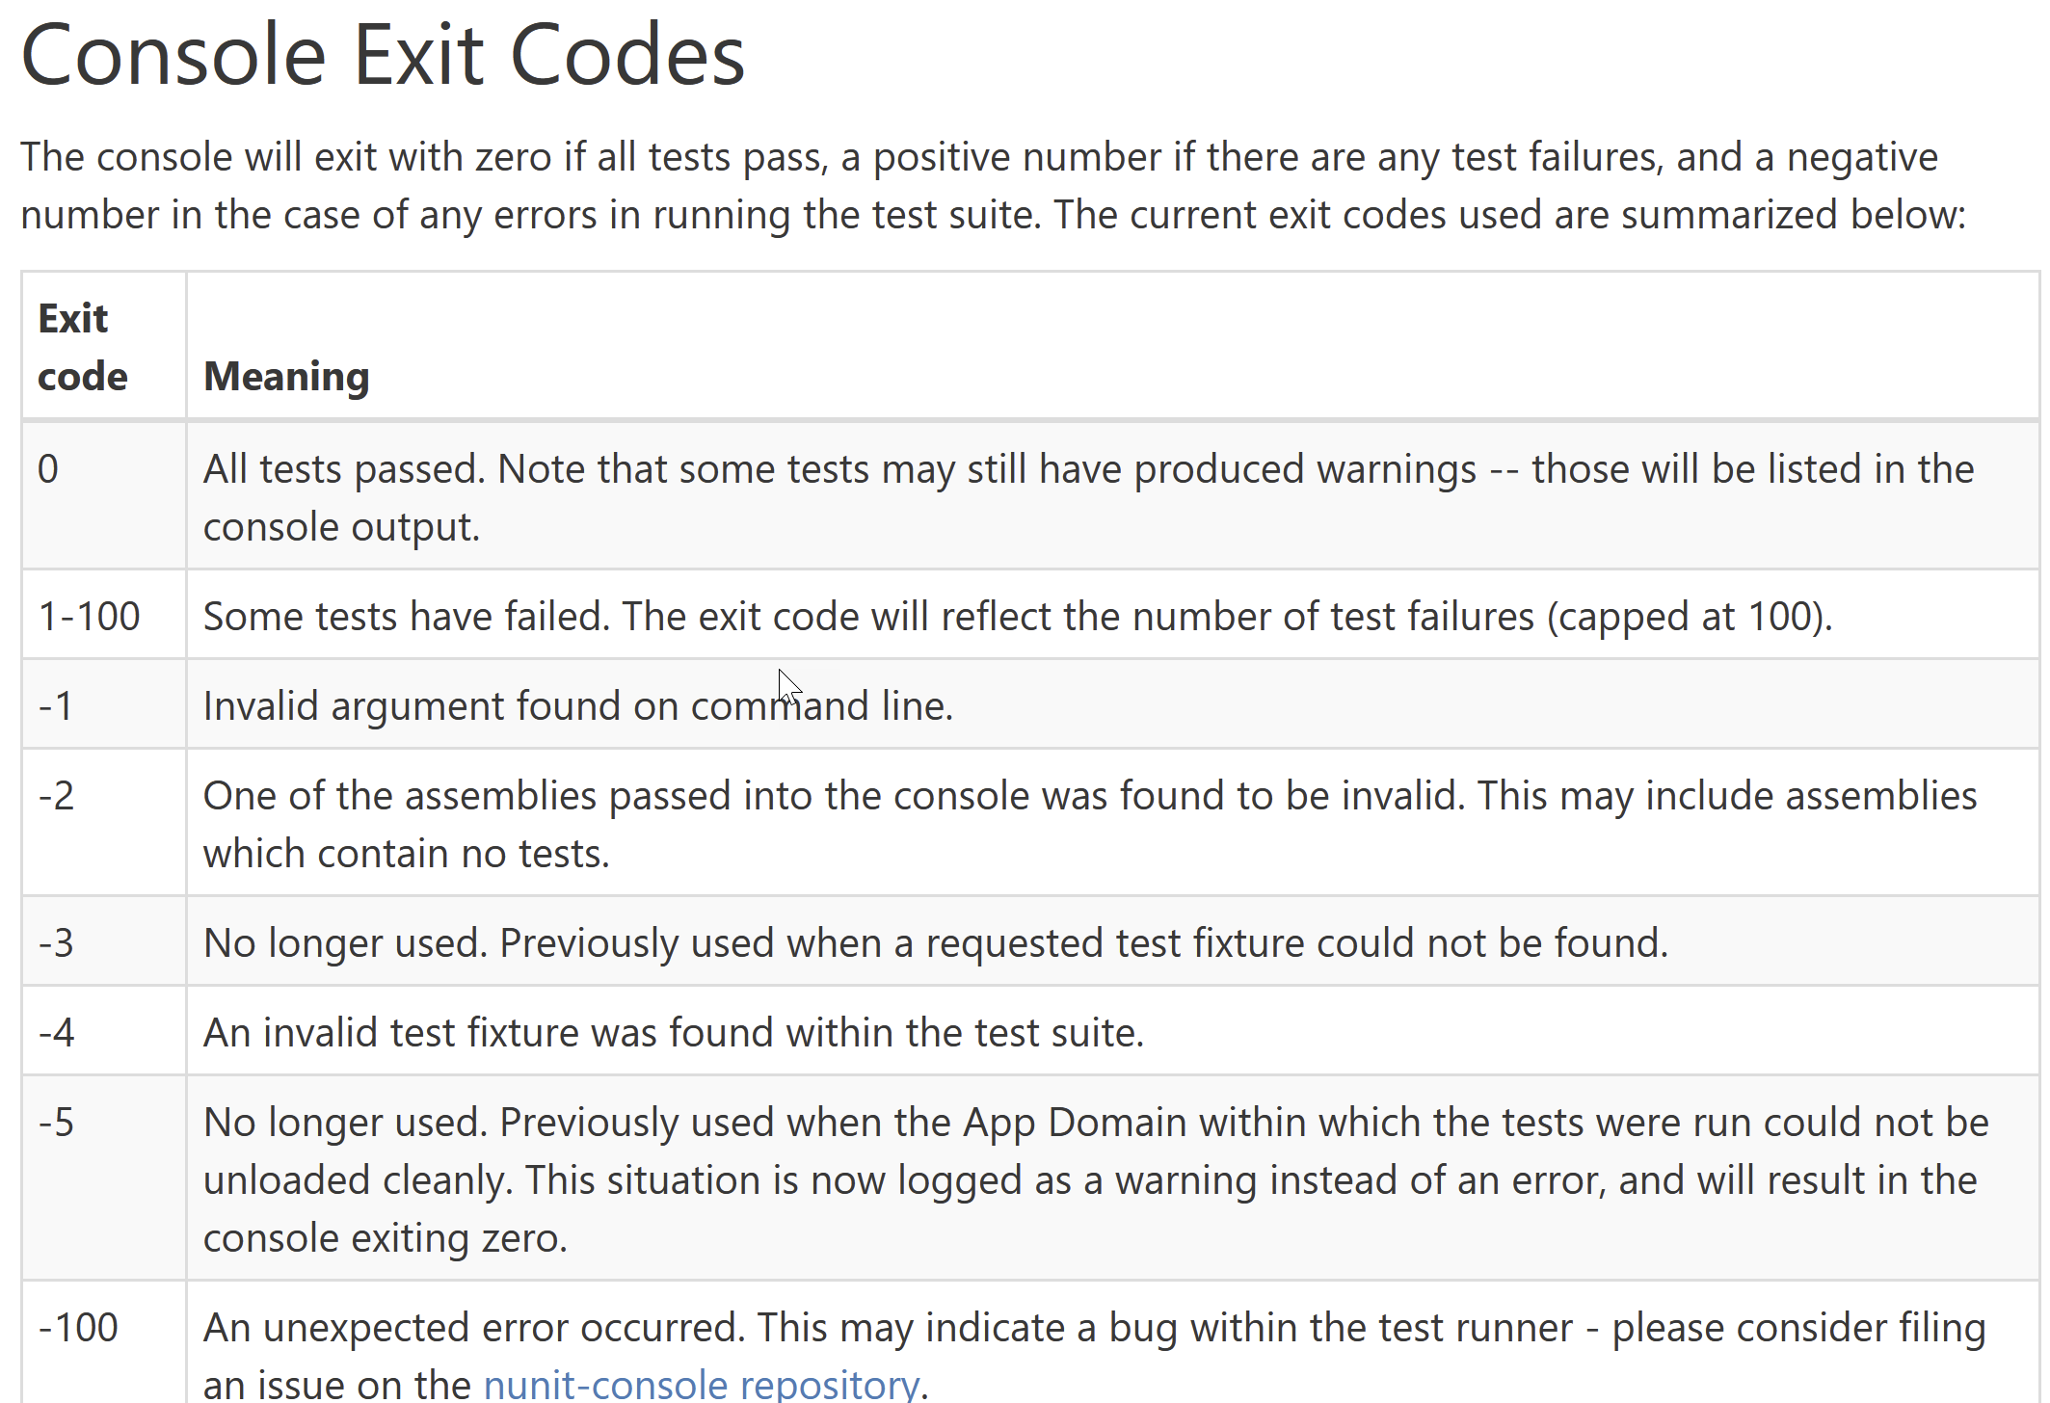2050x1403 pixels.
Task: Select the 1-100 exit code cell
Action: pos(103,615)
